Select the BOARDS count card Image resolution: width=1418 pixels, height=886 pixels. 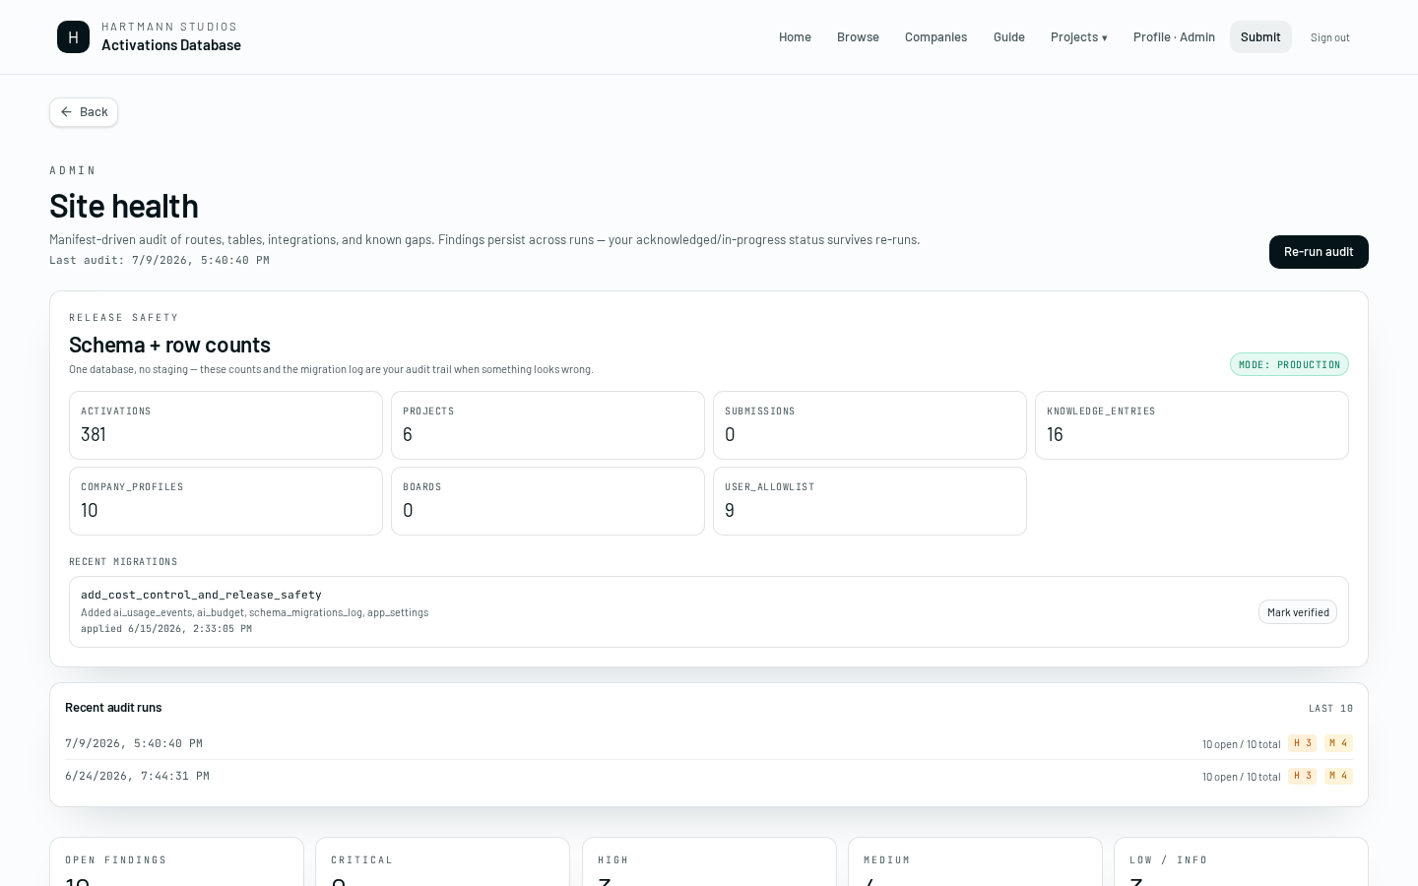tap(548, 501)
